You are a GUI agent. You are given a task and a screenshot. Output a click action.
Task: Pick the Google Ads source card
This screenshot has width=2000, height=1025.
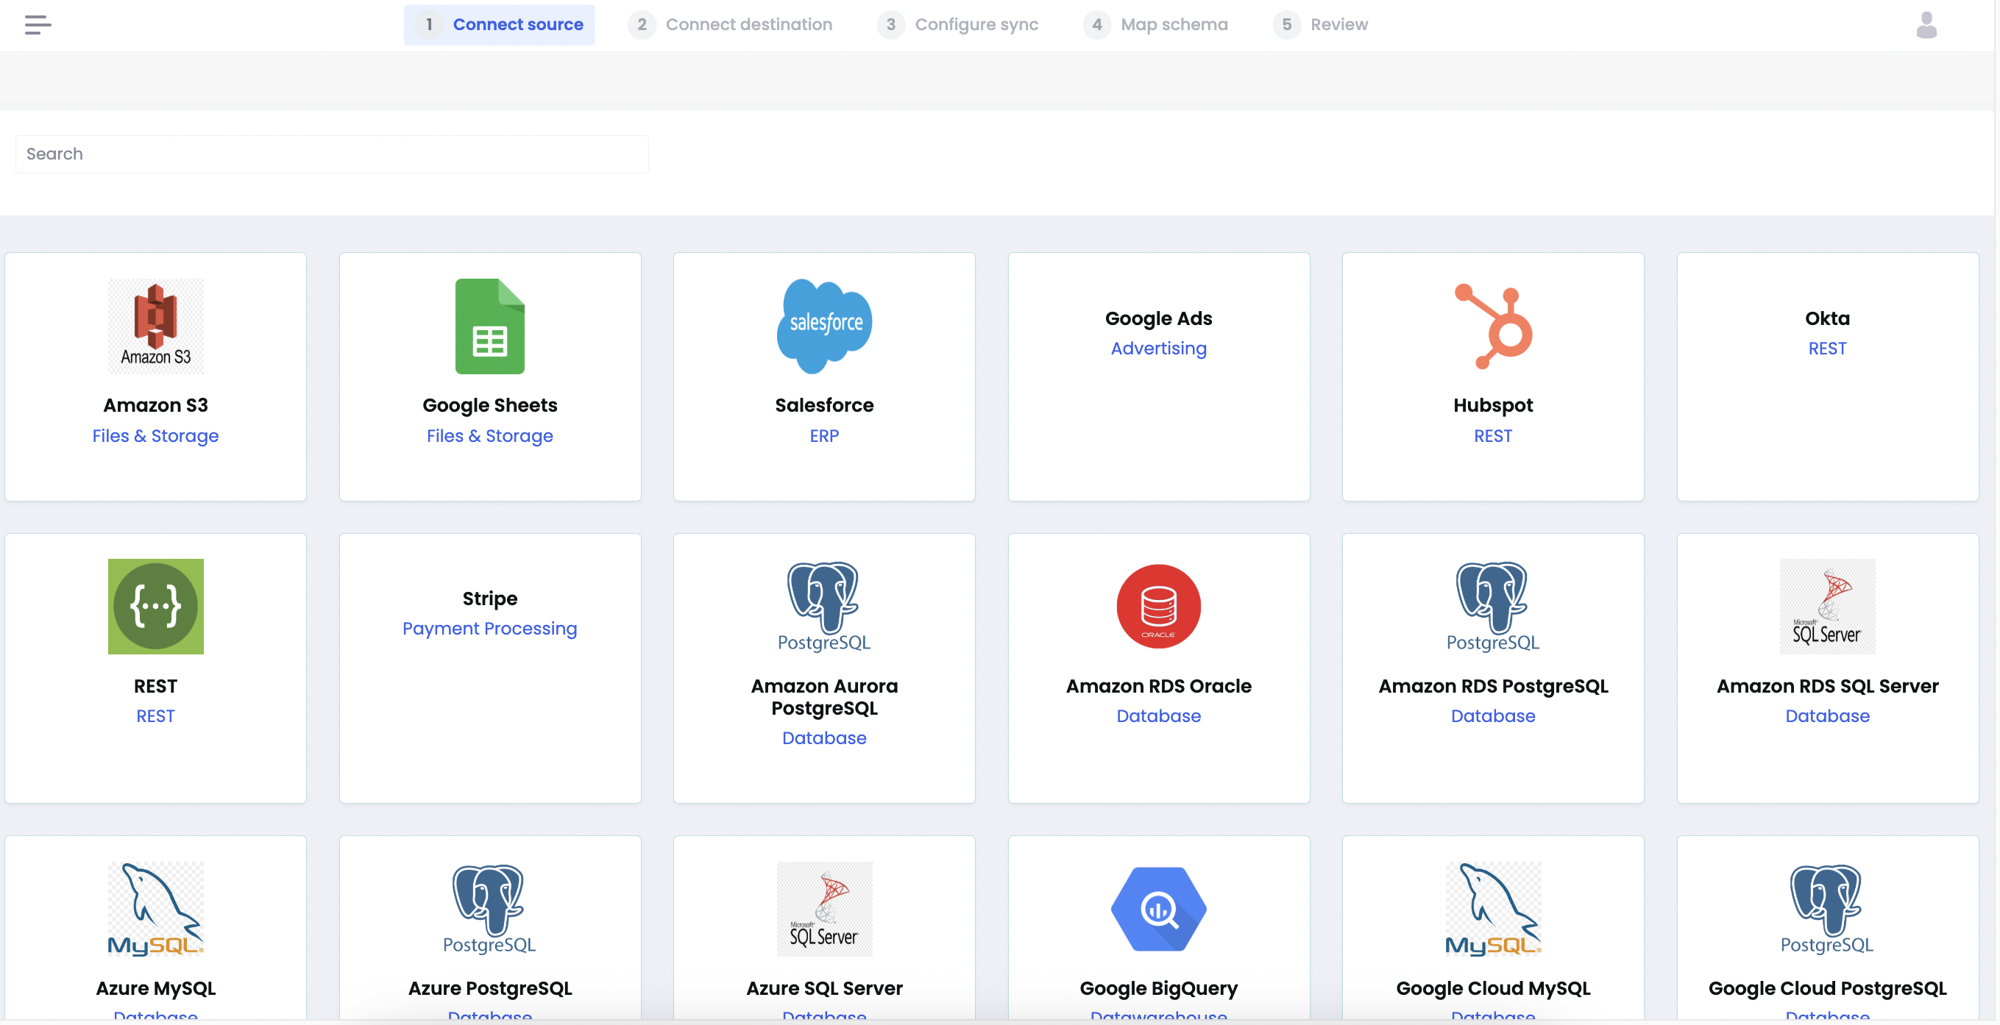click(x=1158, y=376)
